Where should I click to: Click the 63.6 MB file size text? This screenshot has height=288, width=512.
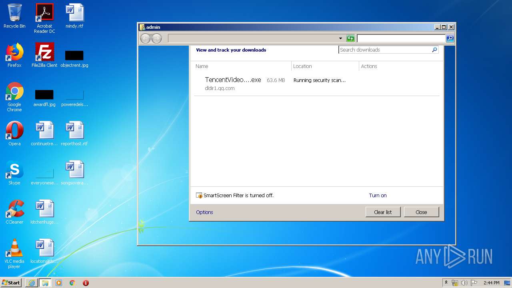coord(276,80)
